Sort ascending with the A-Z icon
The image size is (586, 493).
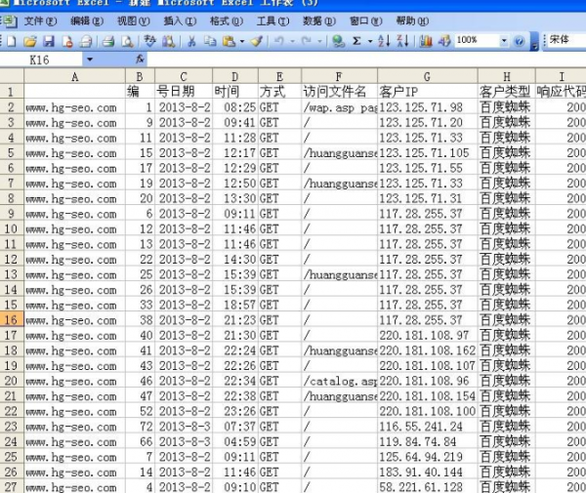(383, 41)
